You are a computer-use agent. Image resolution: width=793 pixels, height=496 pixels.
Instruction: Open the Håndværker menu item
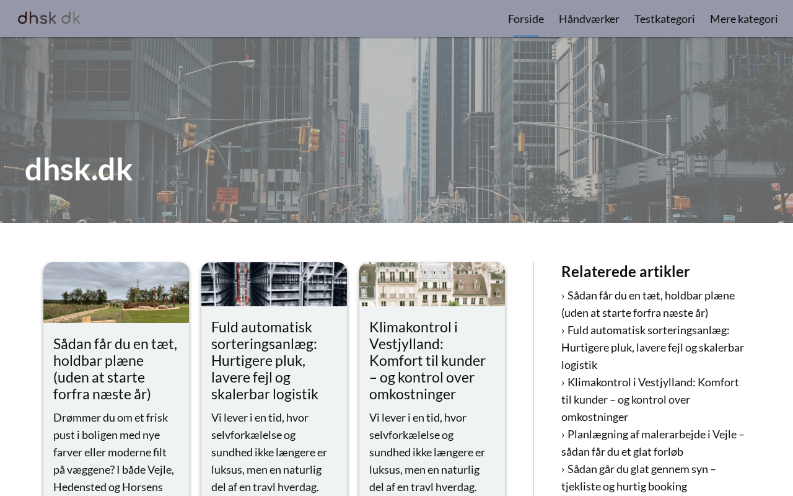[x=589, y=19]
